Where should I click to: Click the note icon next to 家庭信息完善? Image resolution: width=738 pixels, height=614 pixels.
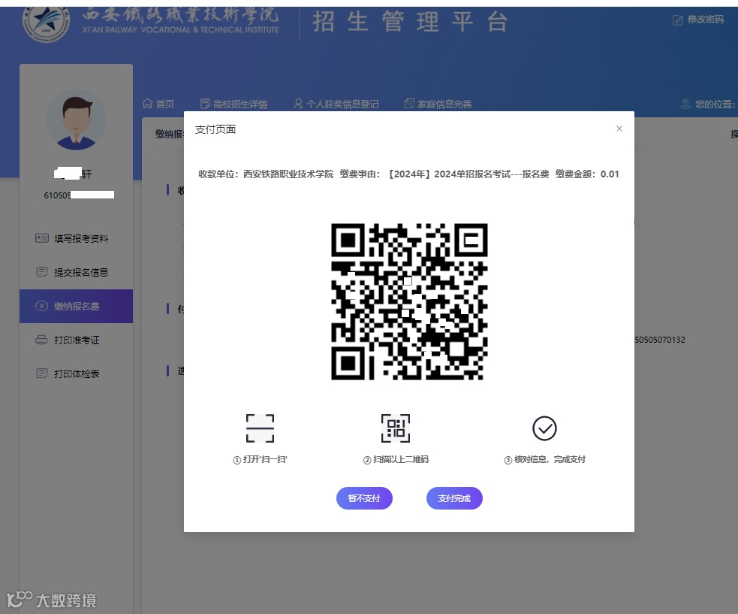pyautogui.click(x=409, y=103)
